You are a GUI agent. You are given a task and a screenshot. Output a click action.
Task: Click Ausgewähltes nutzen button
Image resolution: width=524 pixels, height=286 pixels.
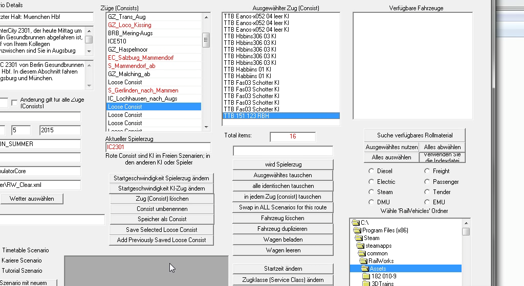[x=391, y=147]
